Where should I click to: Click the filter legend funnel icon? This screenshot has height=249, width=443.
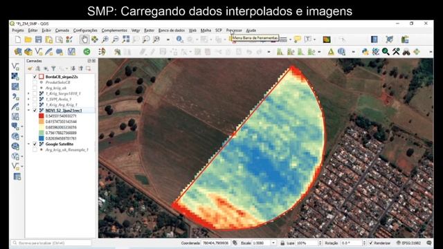coord(53,68)
